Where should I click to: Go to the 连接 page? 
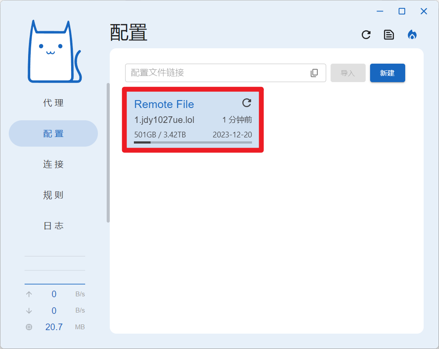tap(53, 164)
